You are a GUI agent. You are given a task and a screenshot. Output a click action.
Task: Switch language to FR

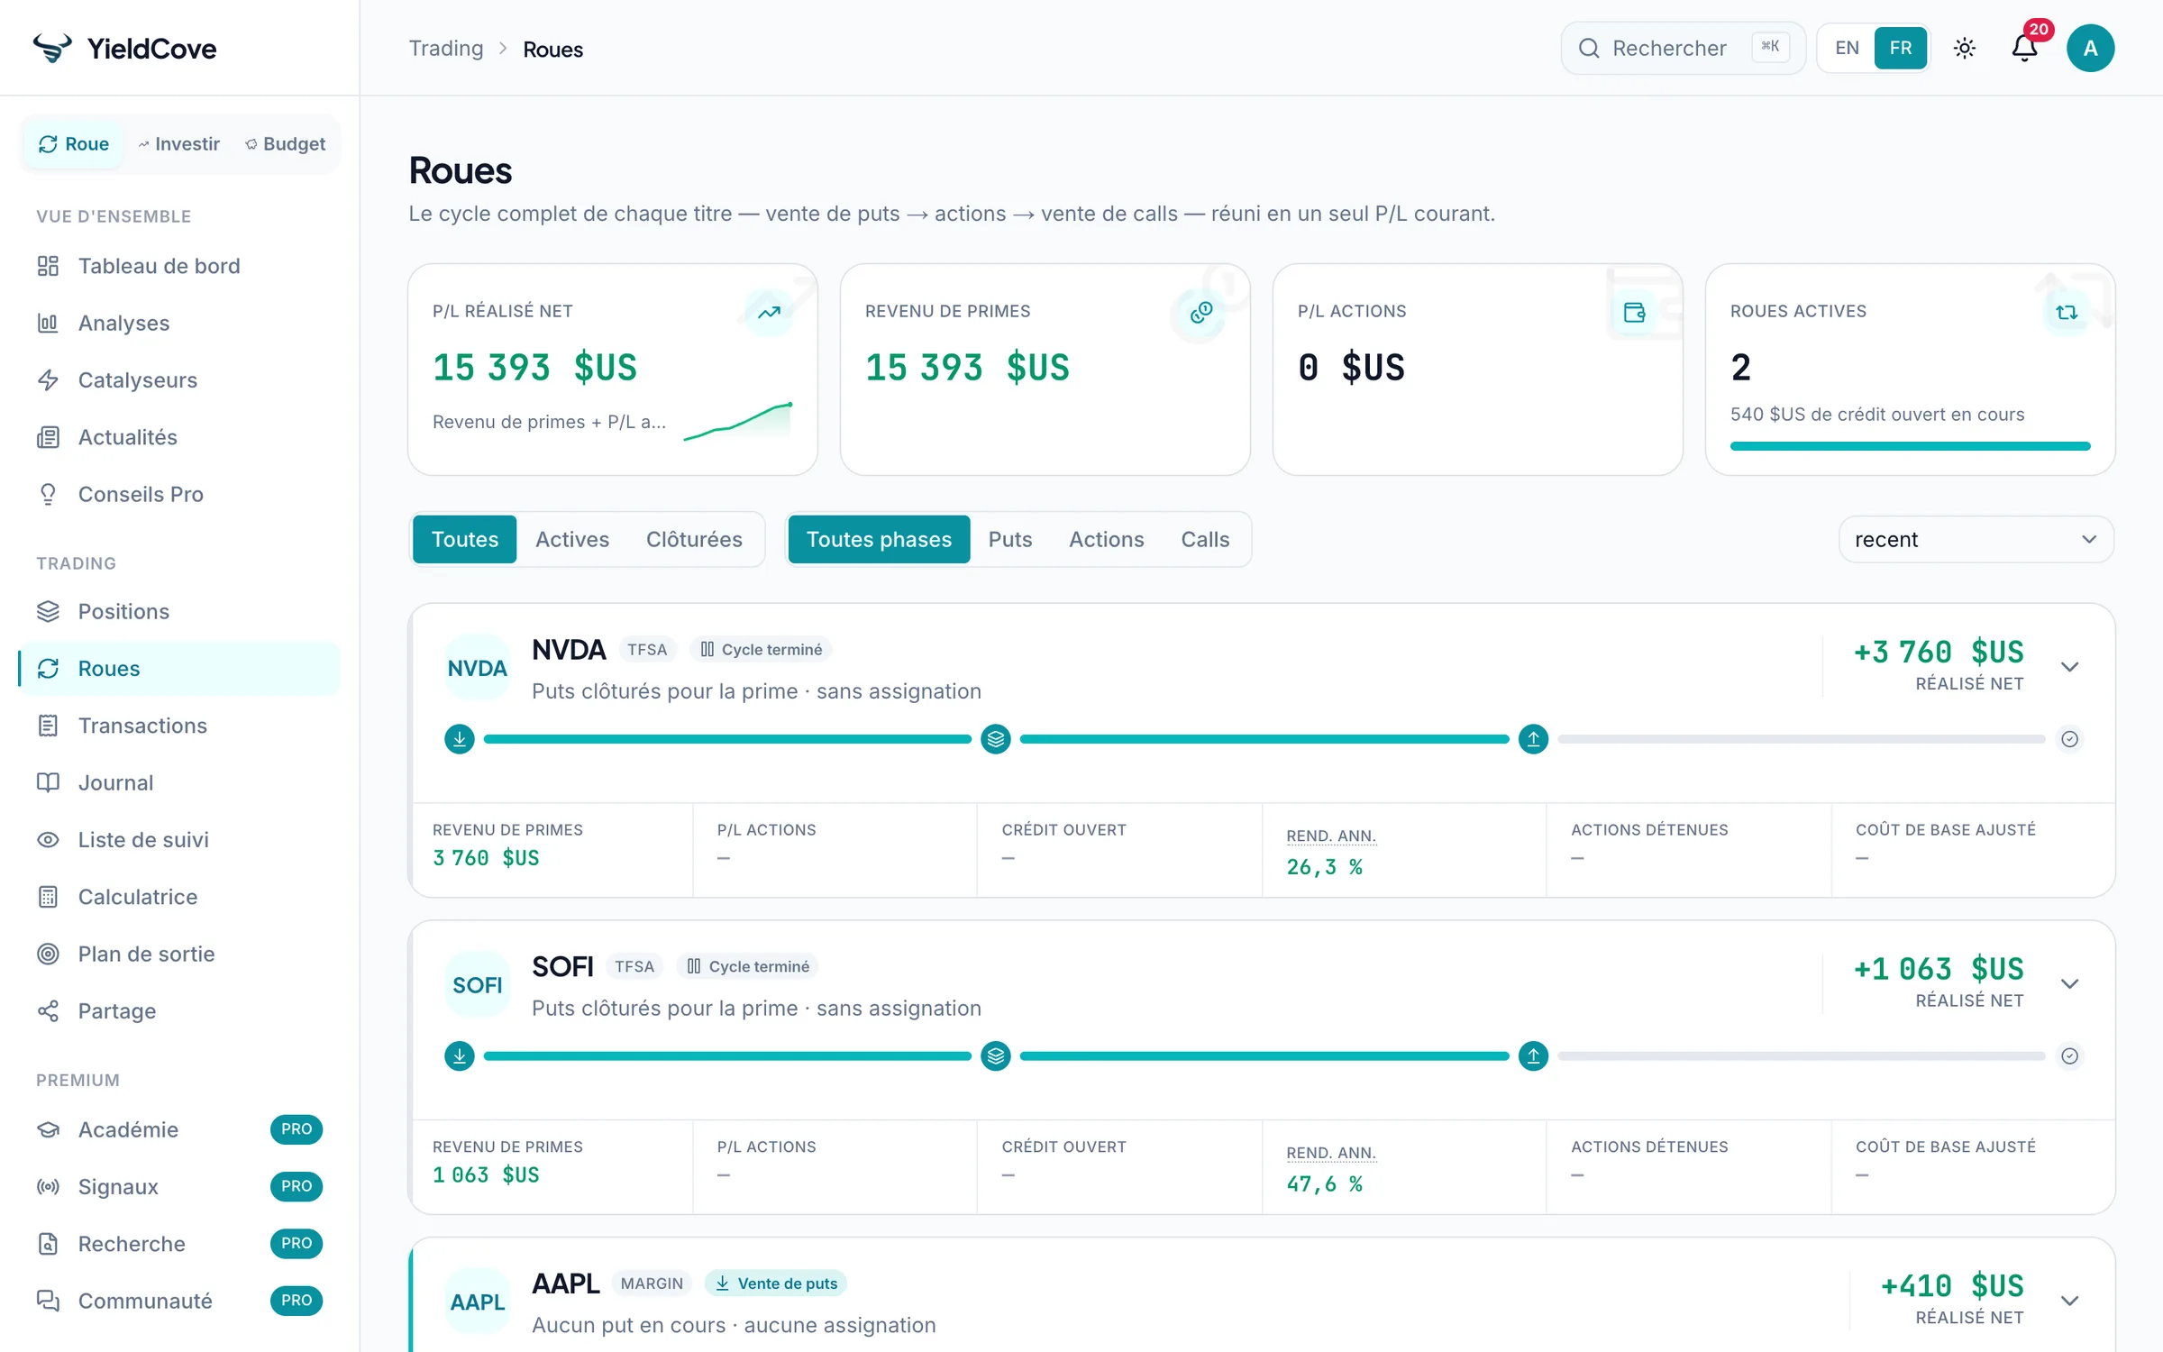1901,48
